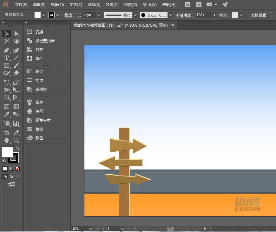This screenshot has width=276, height=232.
Task: Select the Rectangle tool
Action: click(7, 65)
